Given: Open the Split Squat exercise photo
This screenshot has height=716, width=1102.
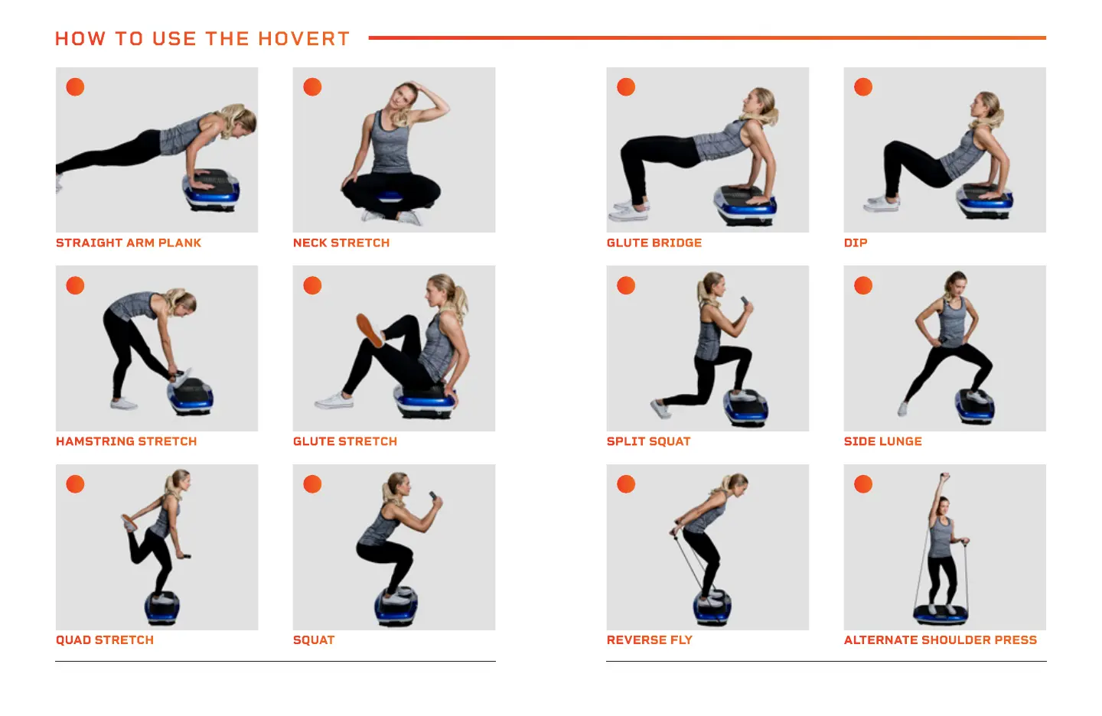Looking at the screenshot, I should (708, 349).
